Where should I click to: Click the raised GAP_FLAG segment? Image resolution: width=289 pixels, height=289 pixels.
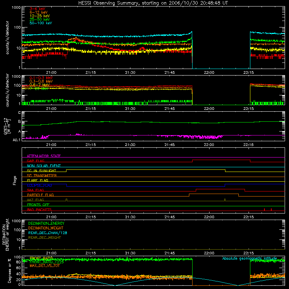(x=221, y=160)
